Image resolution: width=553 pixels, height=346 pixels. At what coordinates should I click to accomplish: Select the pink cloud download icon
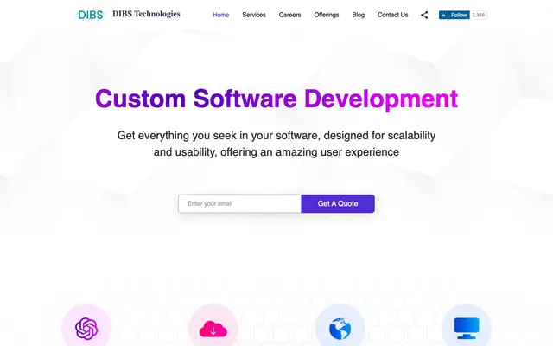[x=213, y=329]
